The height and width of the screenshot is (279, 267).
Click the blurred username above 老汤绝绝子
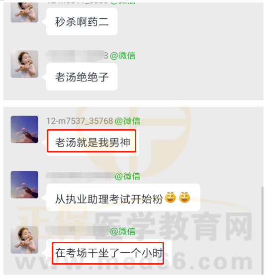coord(77,56)
